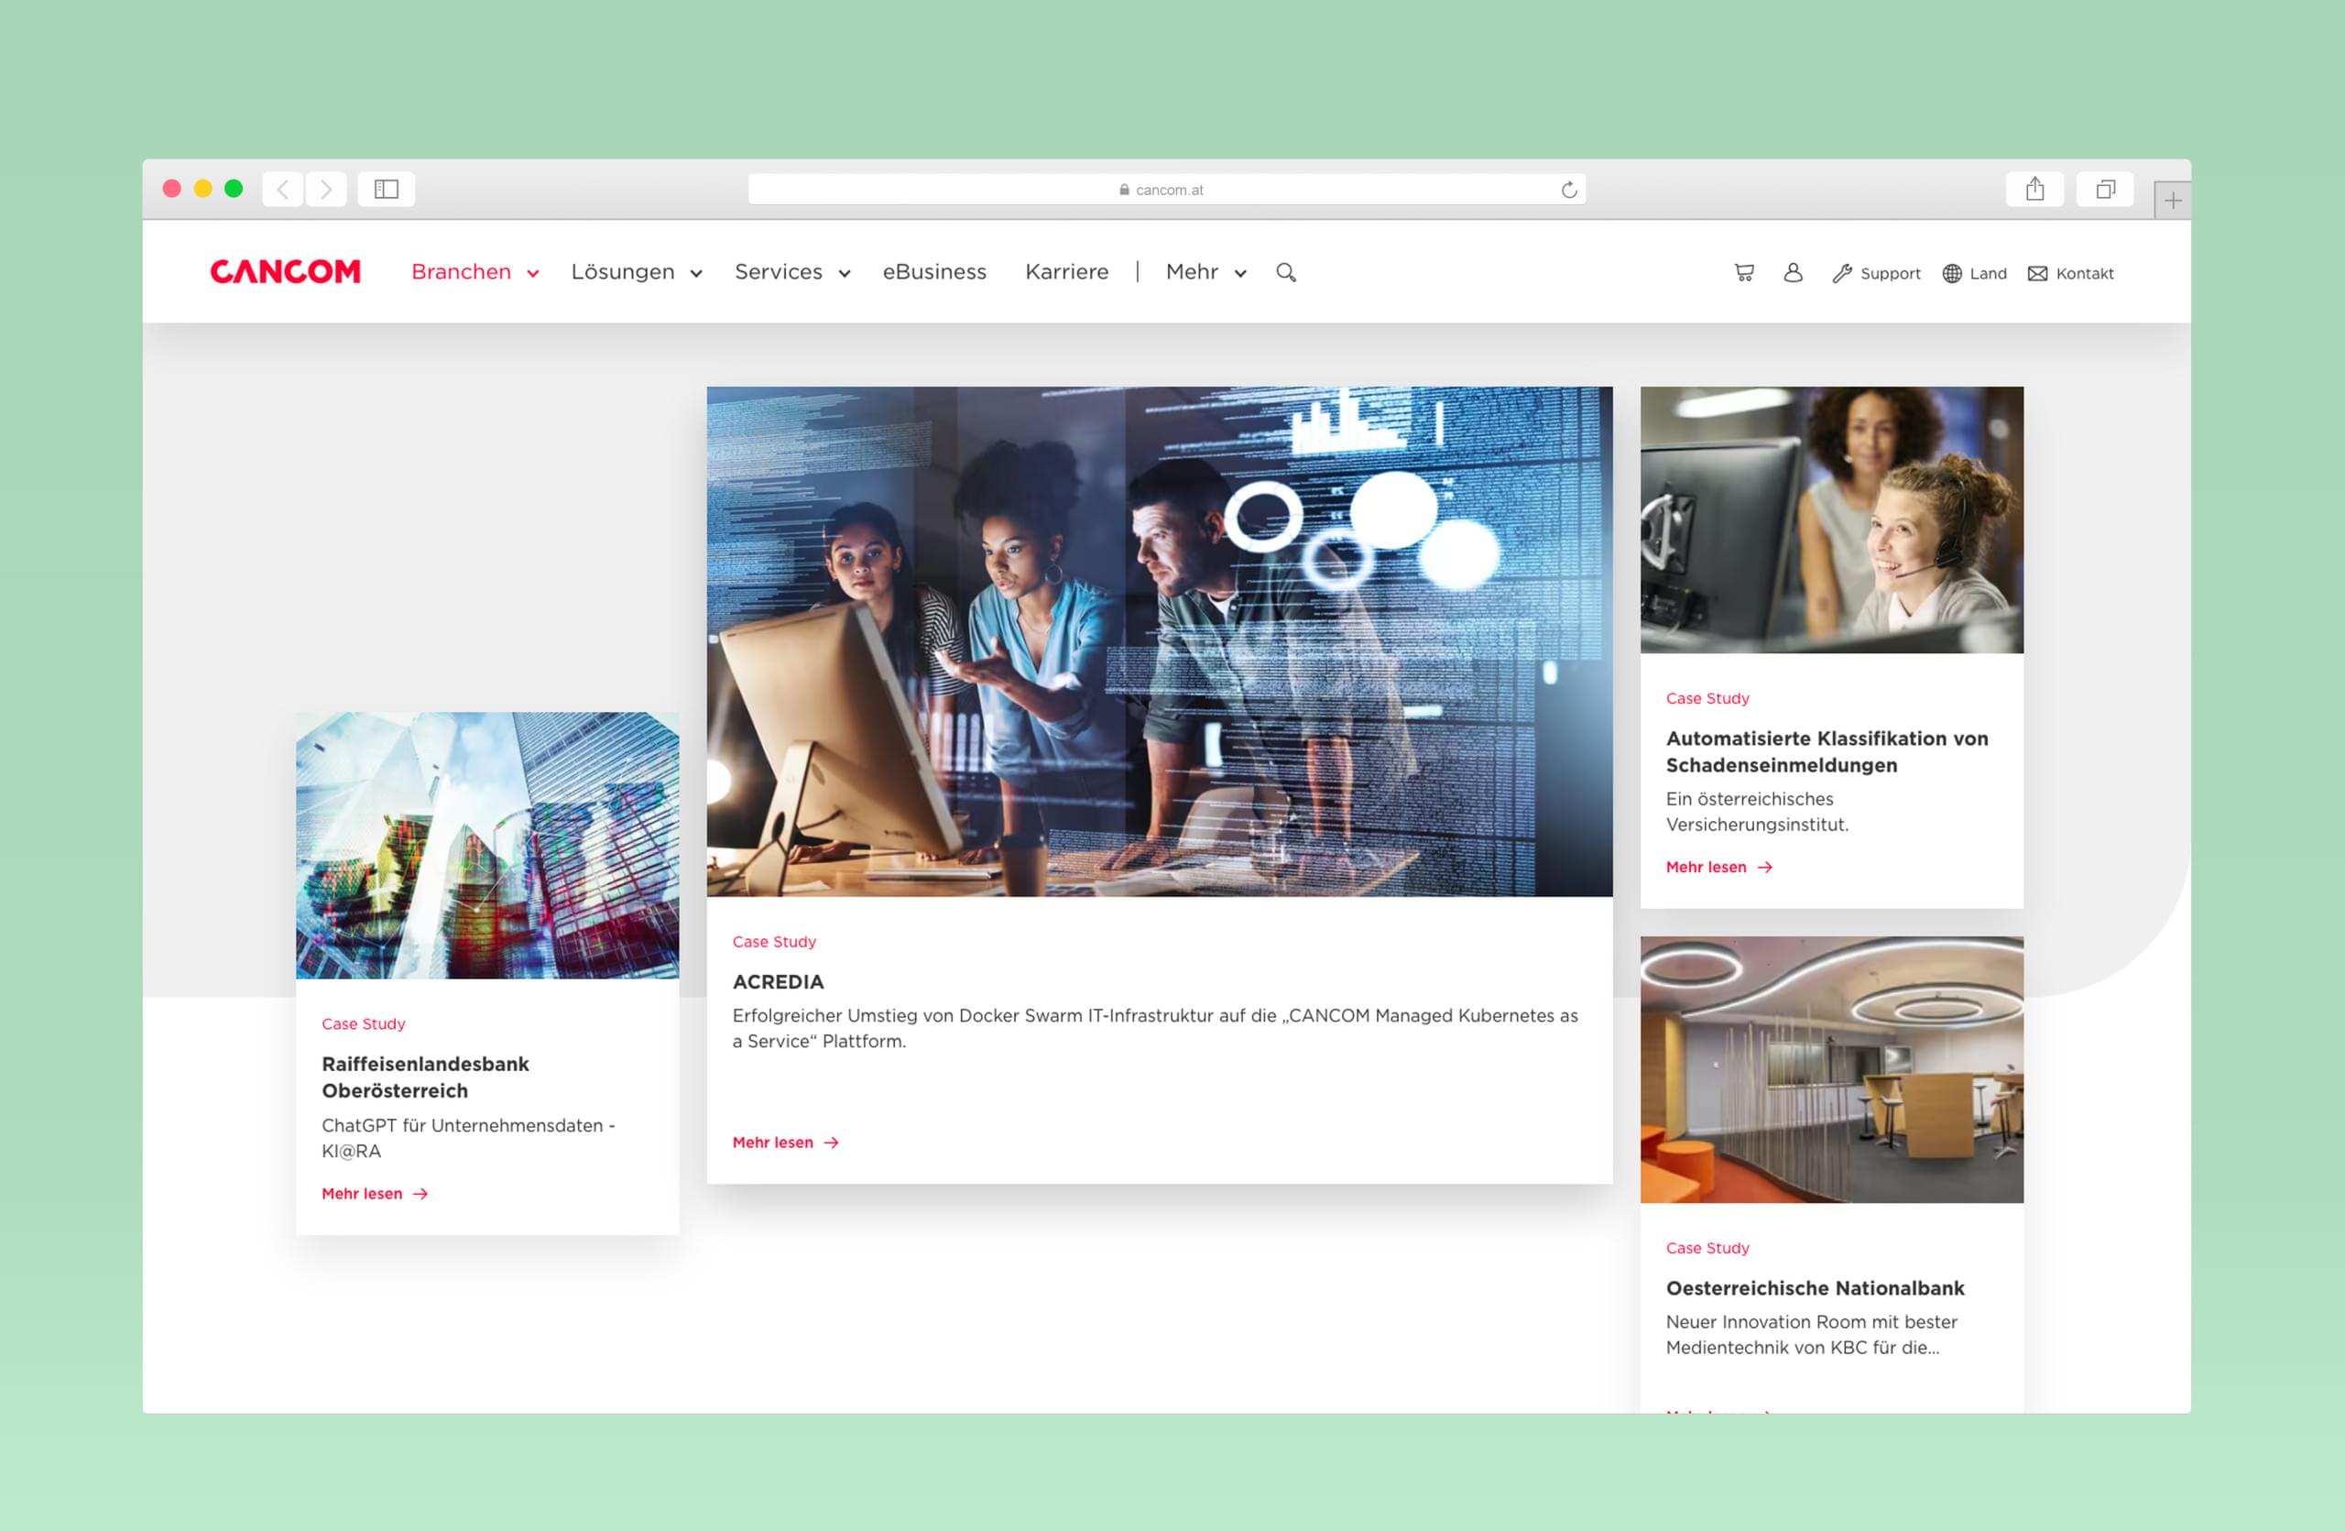Toggle the Safari sidebar icon
The height and width of the screenshot is (1531, 2345).
[x=387, y=189]
